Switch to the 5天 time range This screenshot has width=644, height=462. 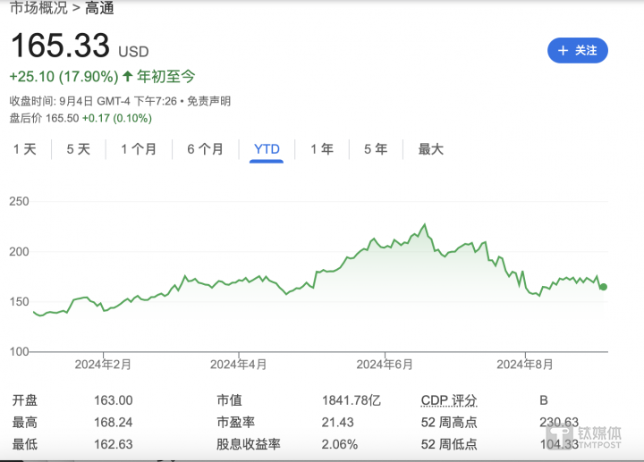[x=79, y=149]
